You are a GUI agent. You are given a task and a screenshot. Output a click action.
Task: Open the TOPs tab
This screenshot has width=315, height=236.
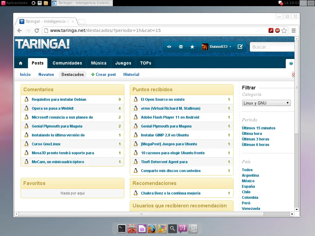[x=146, y=63]
